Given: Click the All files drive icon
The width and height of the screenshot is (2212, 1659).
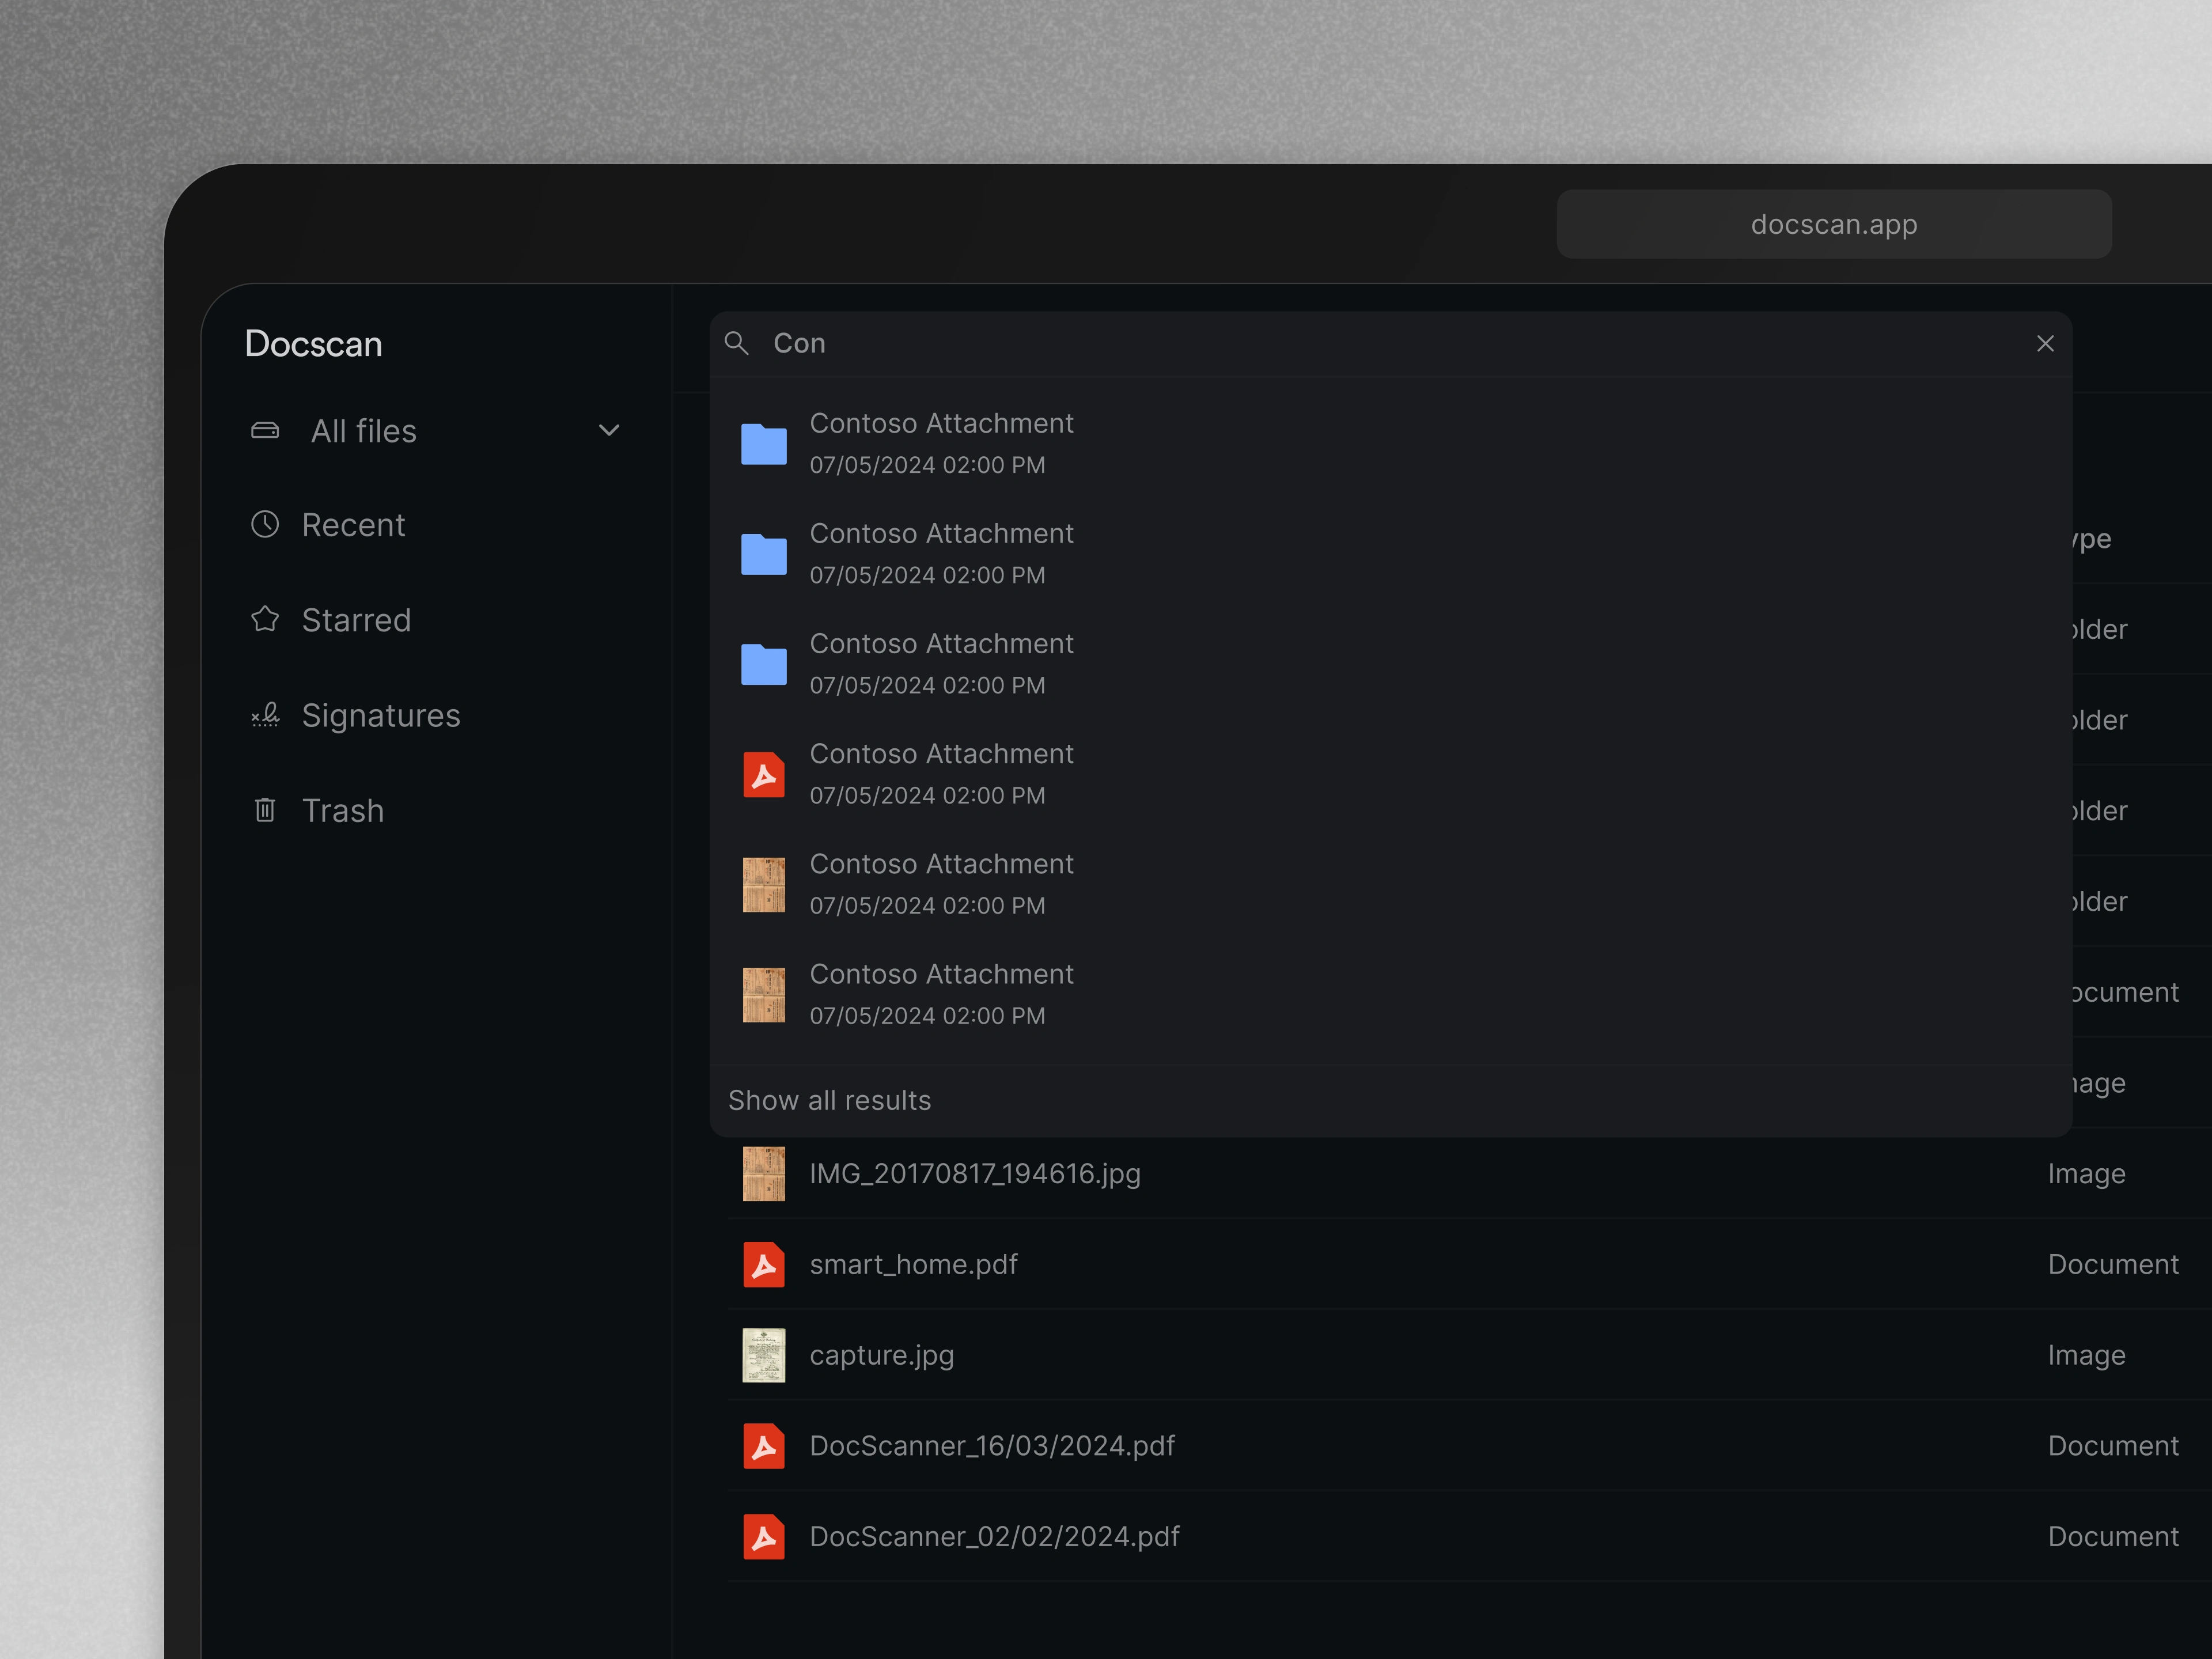Looking at the screenshot, I should click(265, 431).
